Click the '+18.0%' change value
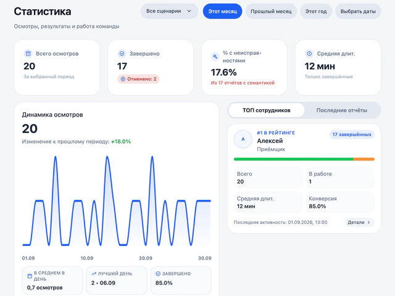395x296 pixels. pos(121,141)
